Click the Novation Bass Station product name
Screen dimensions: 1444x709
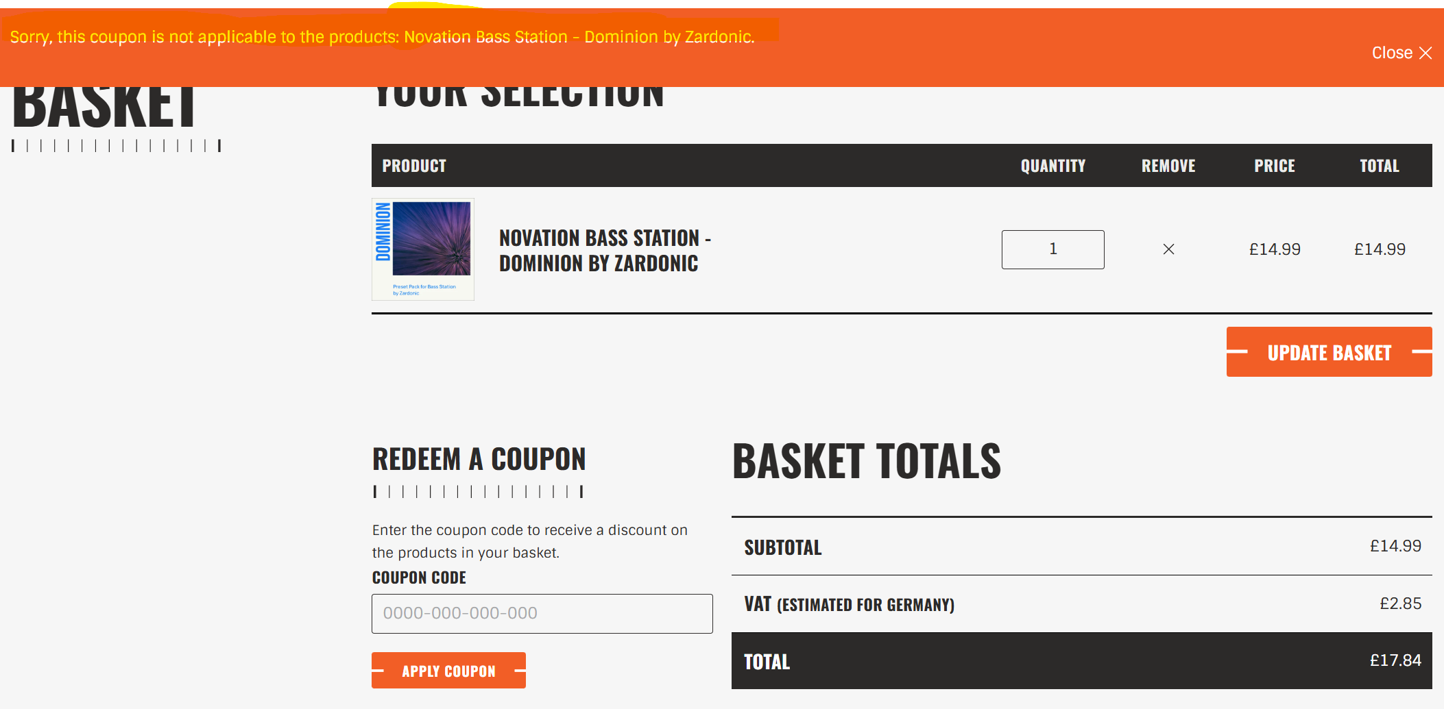click(x=604, y=251)
